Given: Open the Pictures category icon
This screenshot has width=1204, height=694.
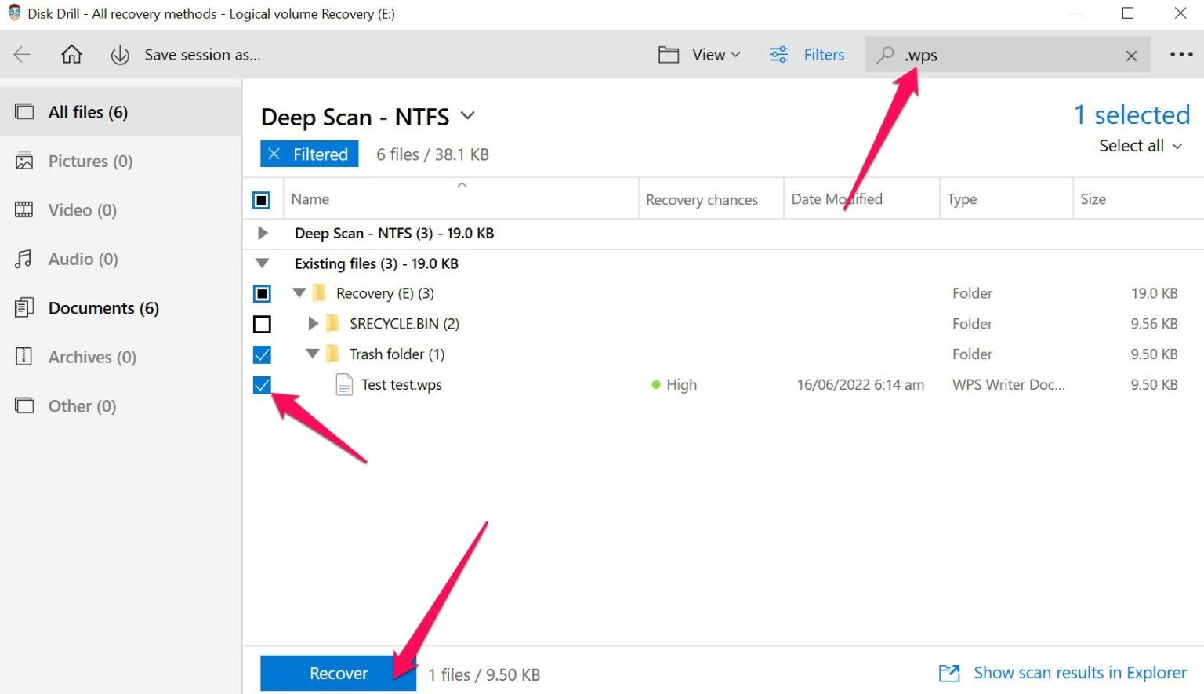Looking at the screenshot, I should 24,161.
